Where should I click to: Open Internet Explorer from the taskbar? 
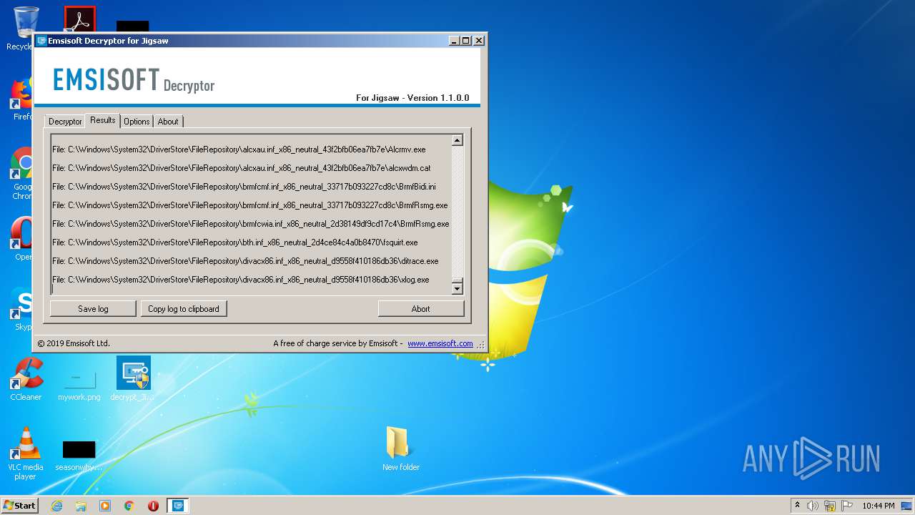point(57,506)
